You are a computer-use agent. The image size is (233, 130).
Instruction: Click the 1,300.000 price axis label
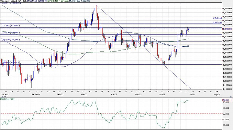point(227,41)
